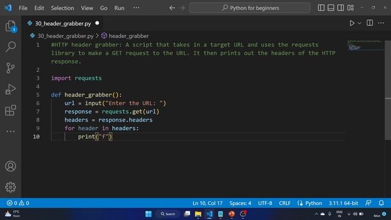Select Python language mode in status bar
The width and height of the screenshot is (391, 220).
point(313,203)
